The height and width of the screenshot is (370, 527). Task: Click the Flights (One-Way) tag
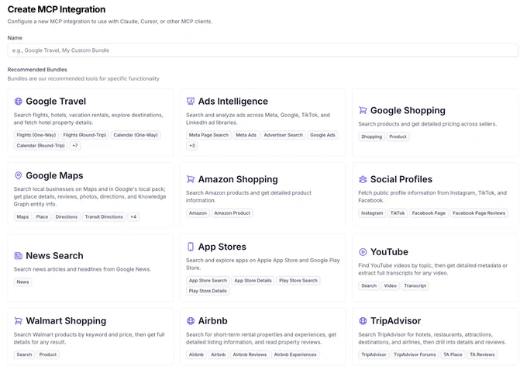point(36,135)
